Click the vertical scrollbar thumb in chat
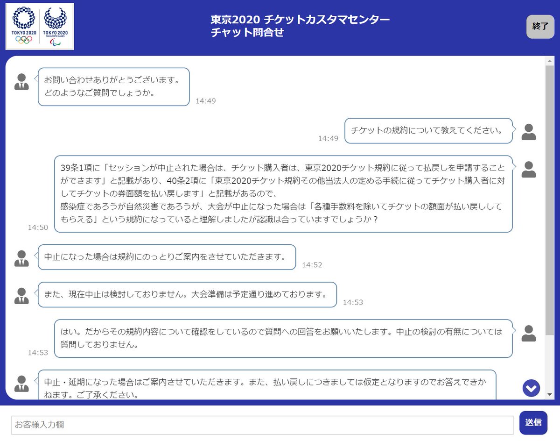Viewport: 560px width, 441px height. (x=550, y=200)
